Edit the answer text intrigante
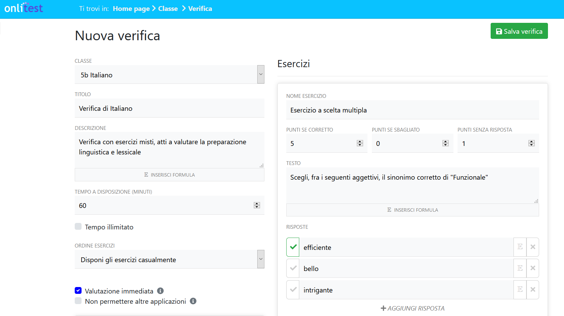Image resolution: width=564 pixels, height=316 pixels. click(x=406, y=290)
